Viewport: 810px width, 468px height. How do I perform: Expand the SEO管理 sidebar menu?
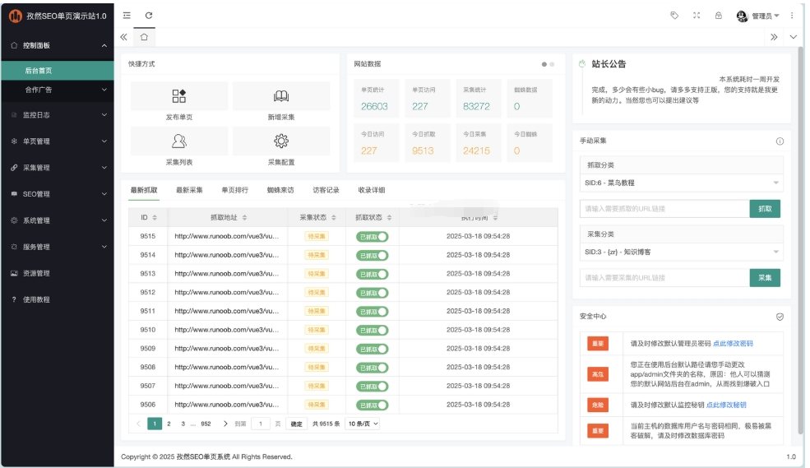(58, 194)
